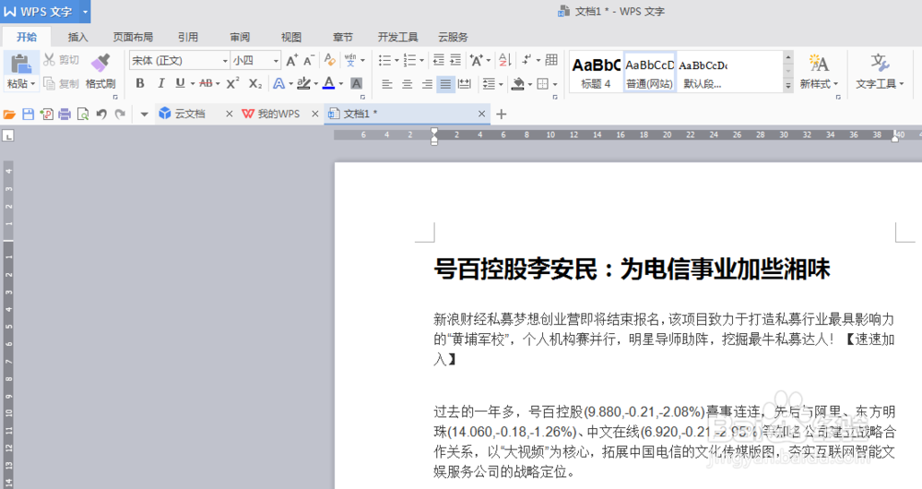Click the sort A-Z icon
Screen dimensions: 922x489
click(x=505, y=60)
